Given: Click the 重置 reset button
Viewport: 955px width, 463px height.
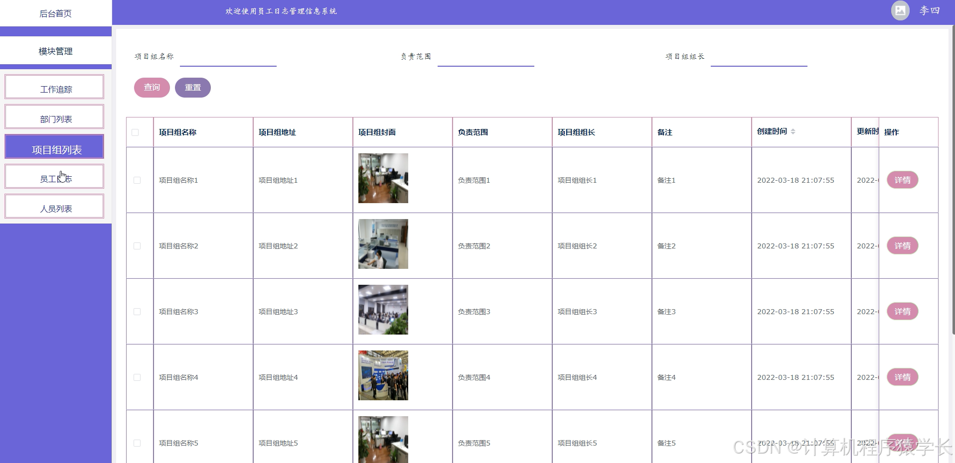Looking at the screenshot, I should [x=193, y=88].
